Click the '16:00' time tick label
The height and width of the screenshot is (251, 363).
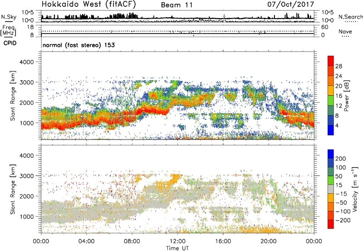(223, 241)
